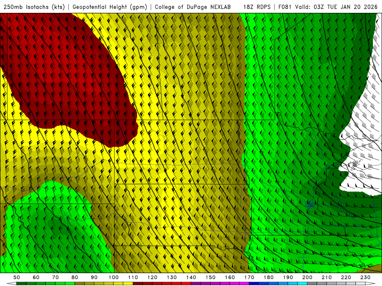Click the '200' label on color scale
Viewport: 382px width, 286px height.
click(308, 277)
